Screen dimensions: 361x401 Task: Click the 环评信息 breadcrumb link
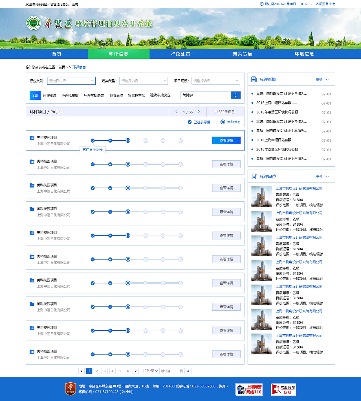(x=79, y=67)
